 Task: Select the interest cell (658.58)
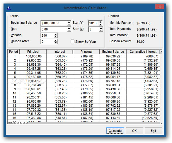coord(60,85)
